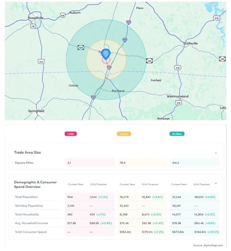Click the US 31E shield near Westmoreland

pyautogui.click(x=178, y=103)
